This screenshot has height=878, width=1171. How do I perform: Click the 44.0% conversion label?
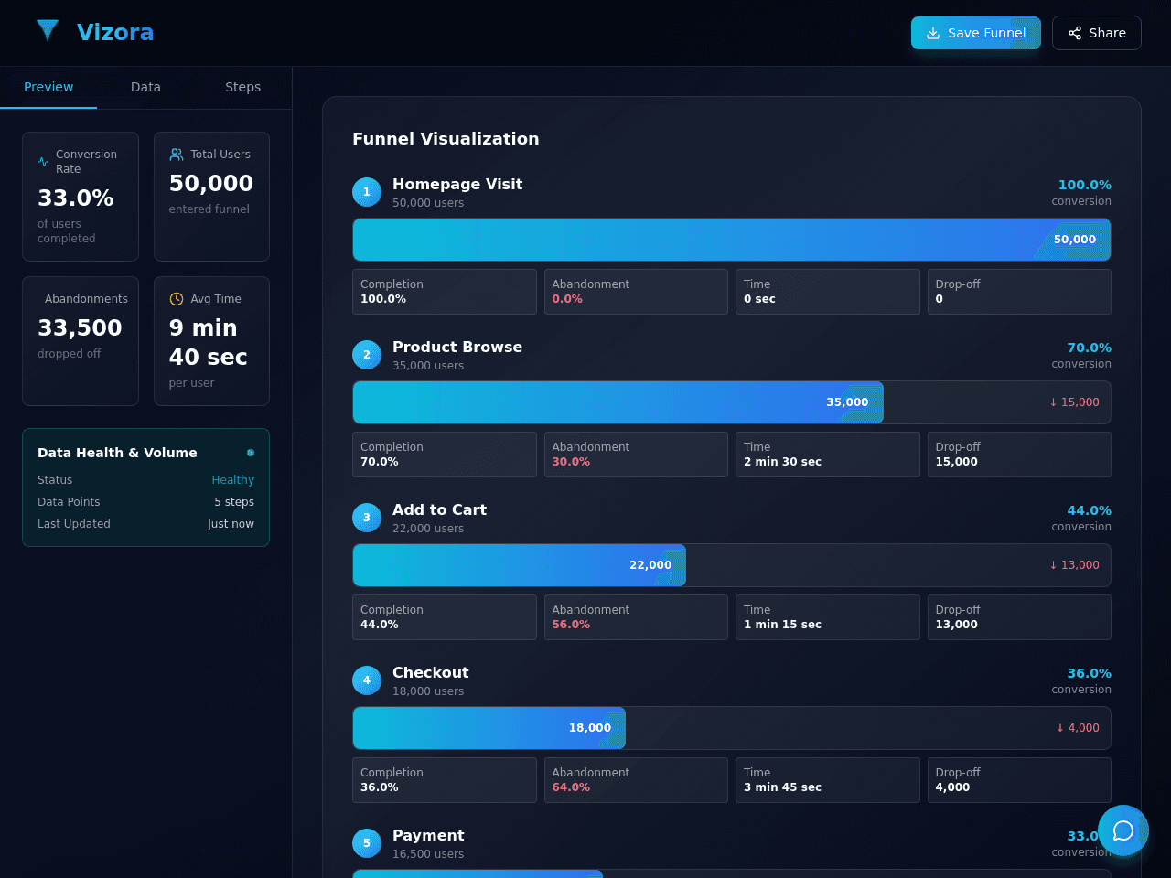[x=1089, y=510]
